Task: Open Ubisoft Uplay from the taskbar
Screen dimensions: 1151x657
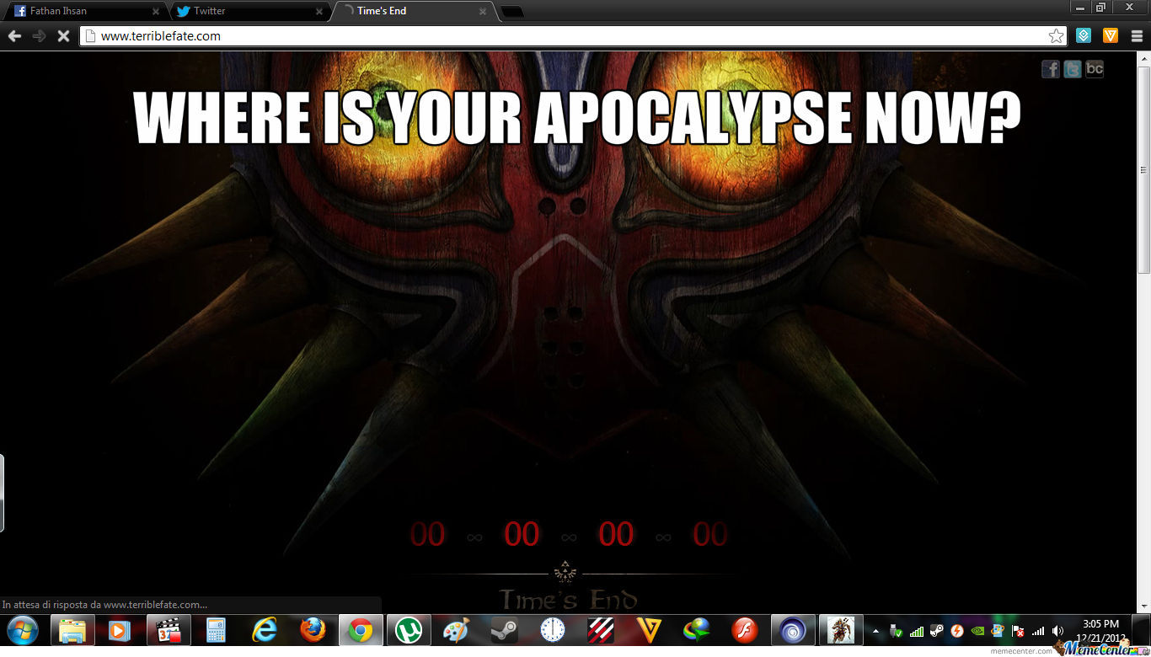Action: (793, 630)
